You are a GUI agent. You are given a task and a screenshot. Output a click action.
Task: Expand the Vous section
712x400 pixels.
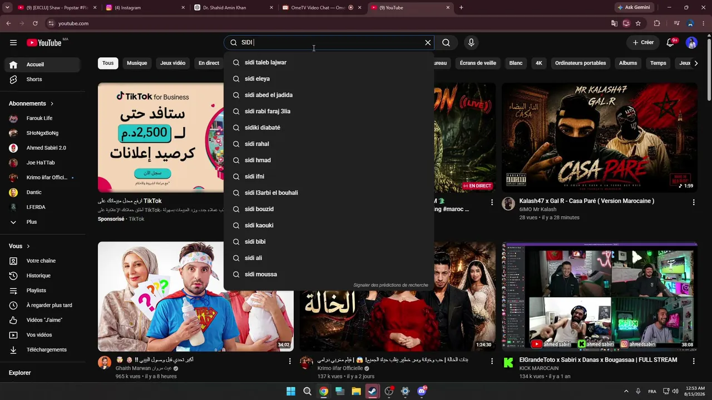[19, 246]
